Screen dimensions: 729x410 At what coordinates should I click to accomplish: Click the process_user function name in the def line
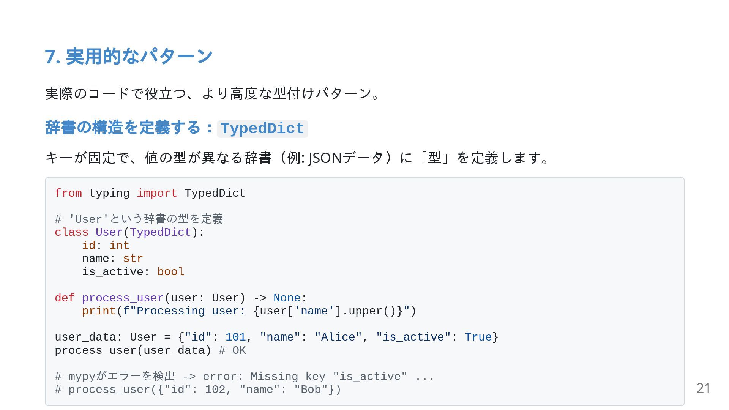123,298
